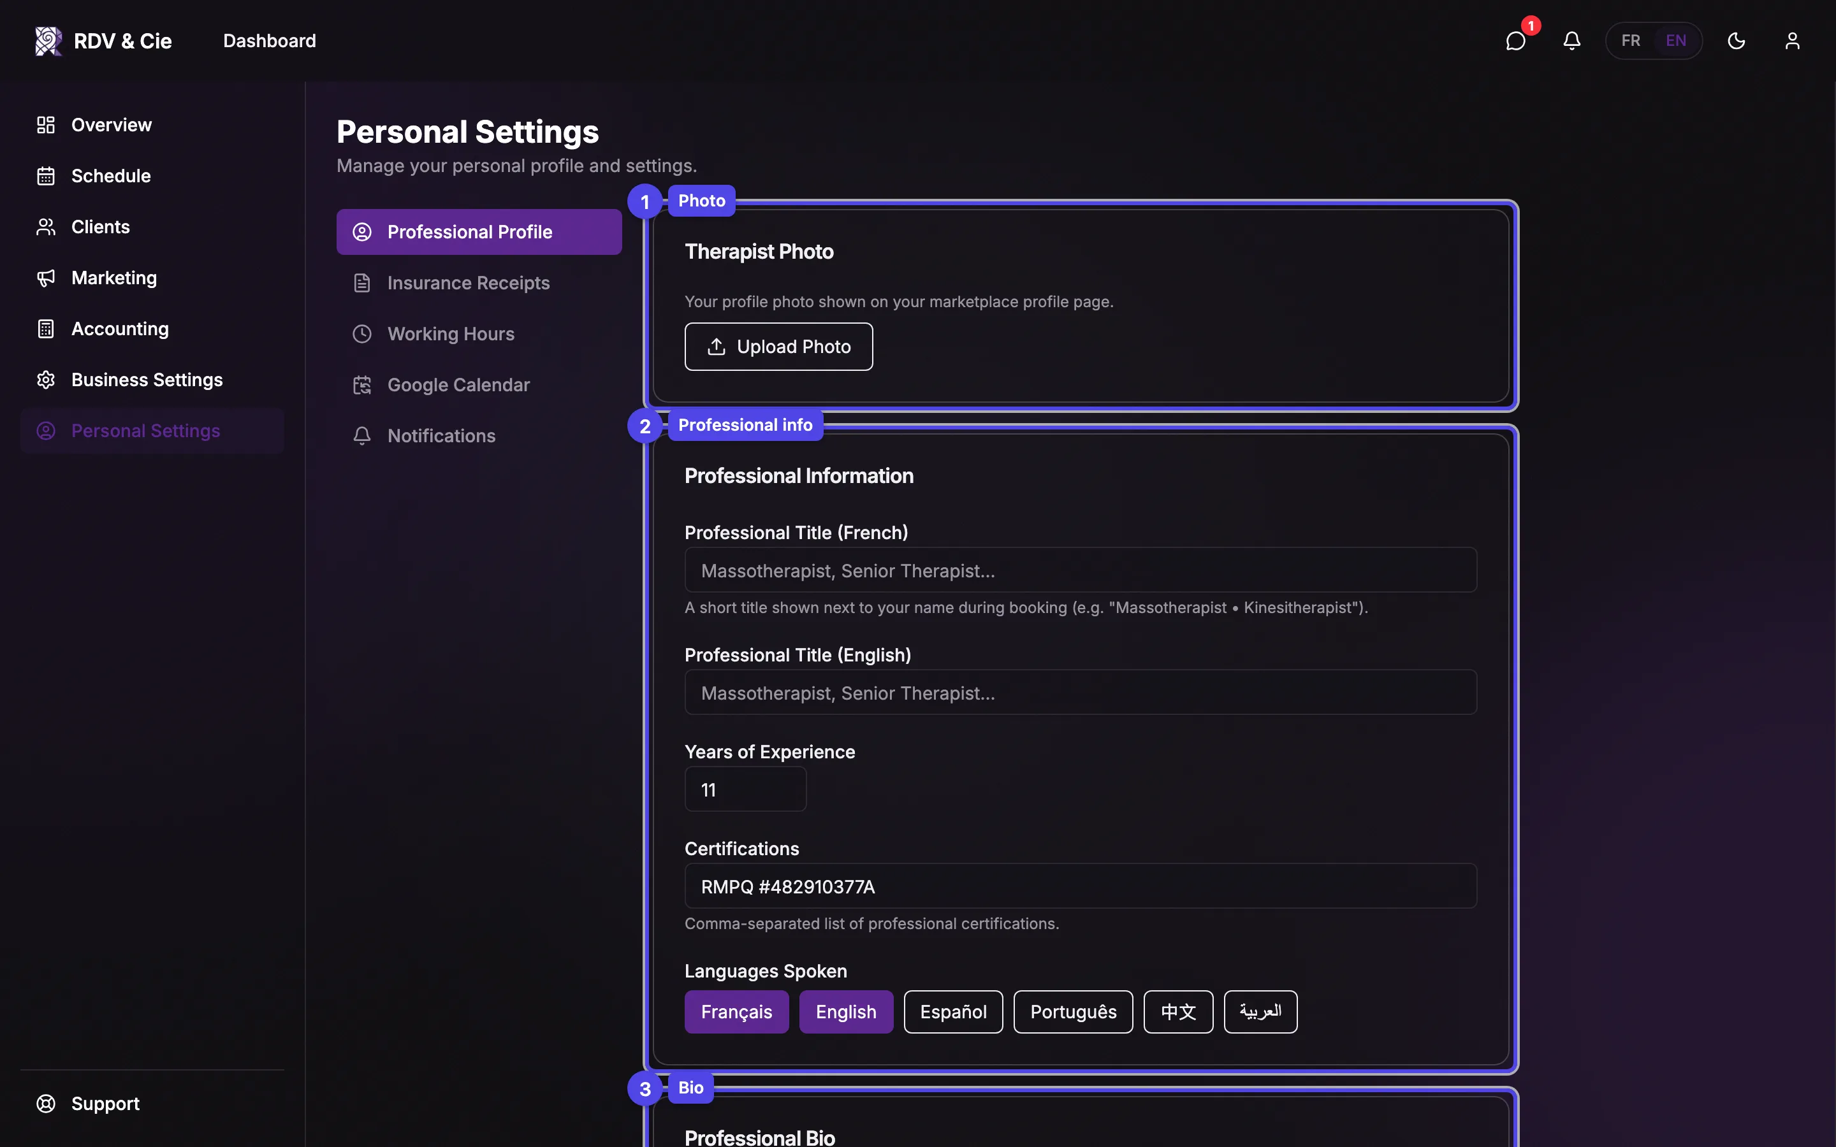Select 中文 spoken language
The image size is (1836, 1147).
[x=1178, y=1012]
